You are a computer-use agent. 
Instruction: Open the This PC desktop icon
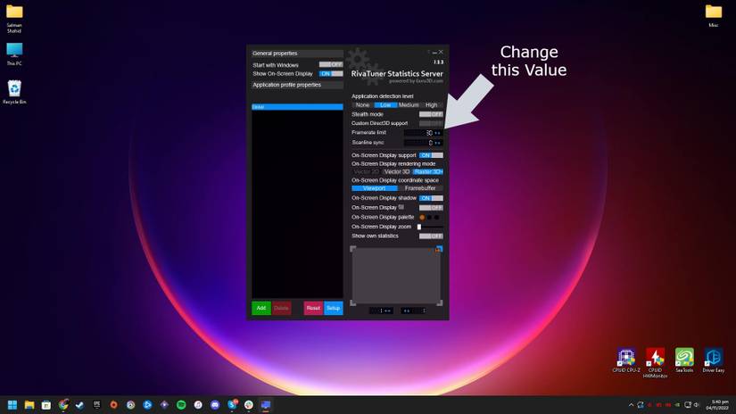coord(14,54)
